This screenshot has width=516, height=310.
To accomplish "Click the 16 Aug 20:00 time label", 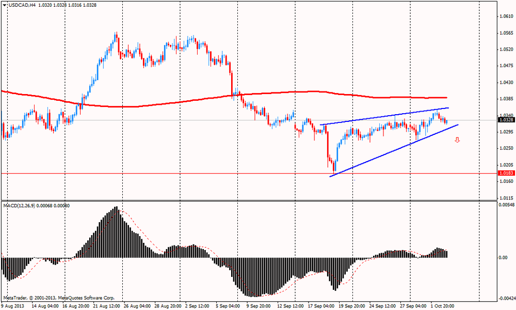I will point(76,306).
